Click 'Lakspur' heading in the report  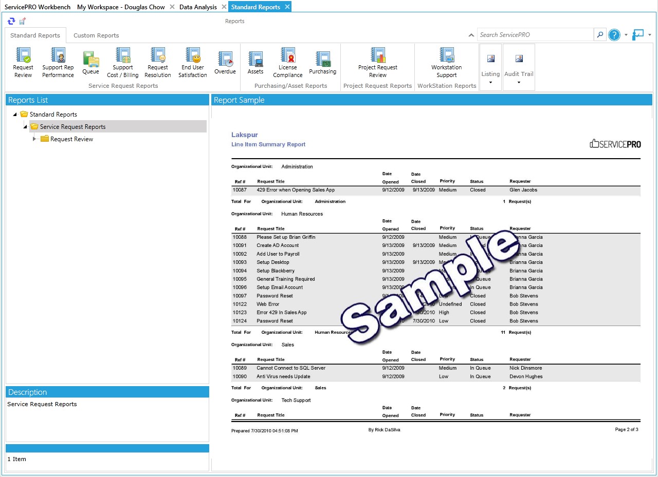[x=244, y=135]
